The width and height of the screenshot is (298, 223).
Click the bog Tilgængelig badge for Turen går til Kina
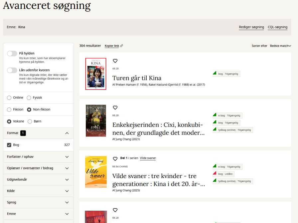point(226,74)
